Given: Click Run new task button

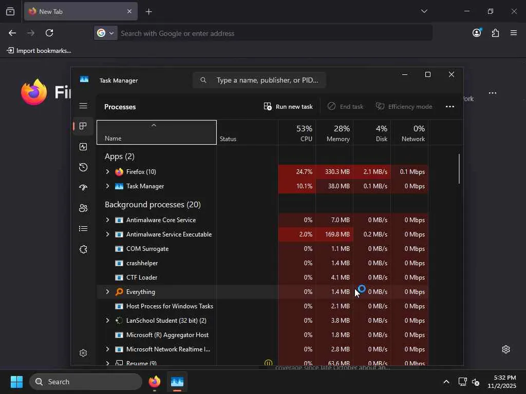Looking at the screenshot, I should 288,107.
